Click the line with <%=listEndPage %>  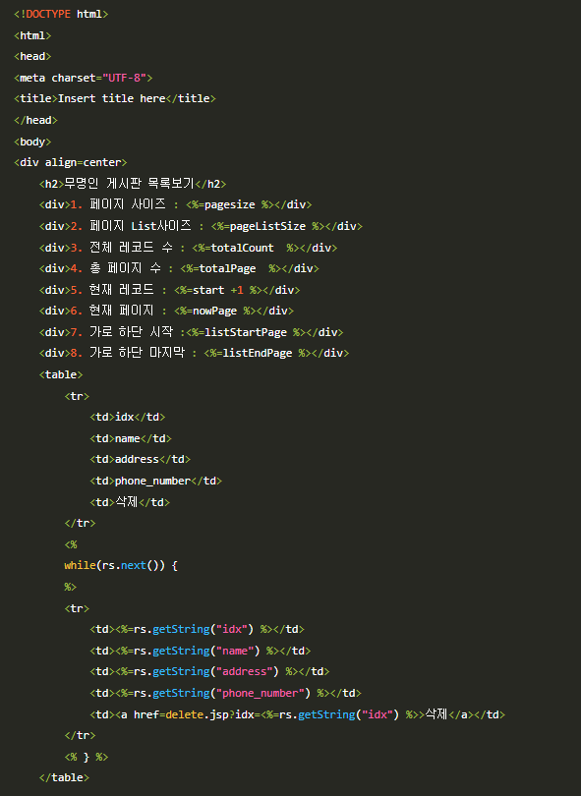click(x=194, y=354)
